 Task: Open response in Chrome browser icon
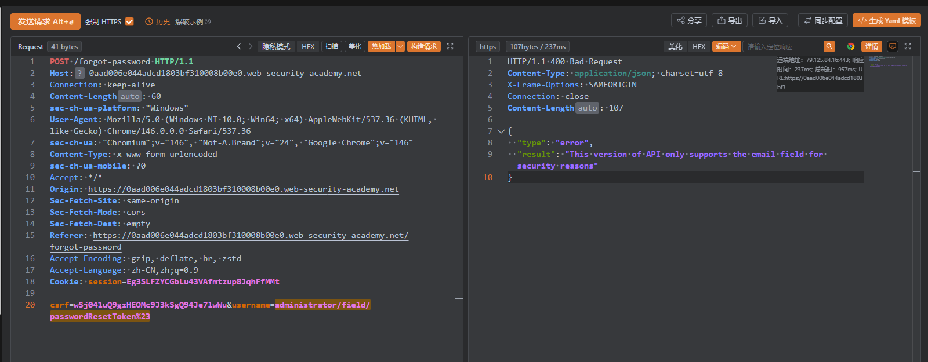point(851,46)
